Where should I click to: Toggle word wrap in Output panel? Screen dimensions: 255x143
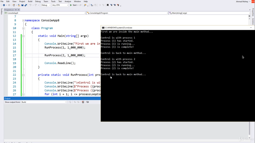tap(88, 102)
